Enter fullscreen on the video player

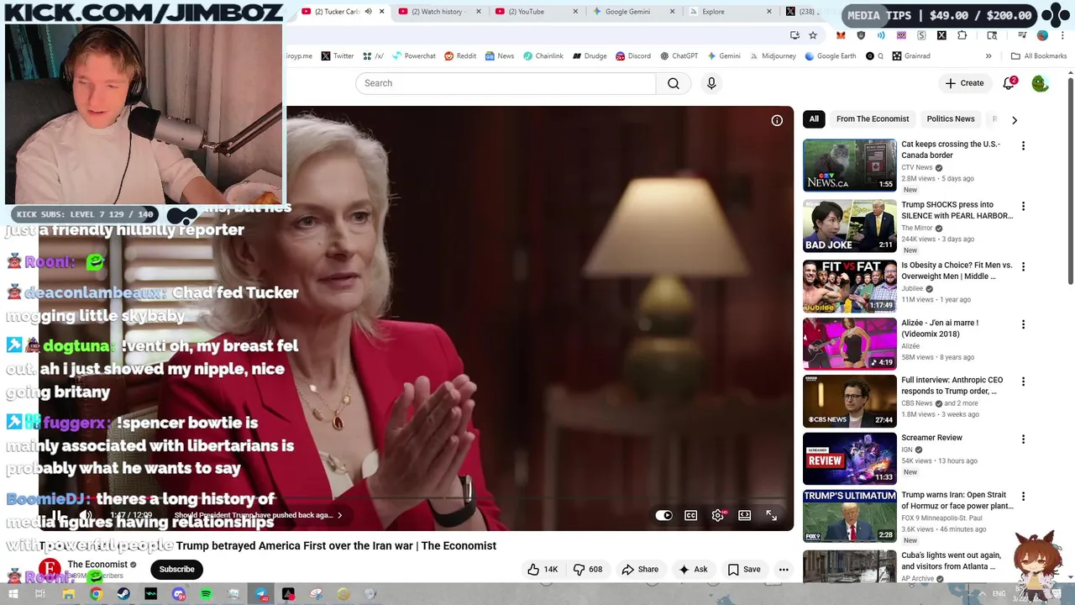[771, 515]
